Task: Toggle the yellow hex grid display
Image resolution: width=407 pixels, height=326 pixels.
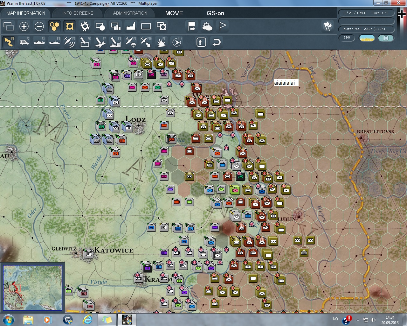Action: point(54,26)
